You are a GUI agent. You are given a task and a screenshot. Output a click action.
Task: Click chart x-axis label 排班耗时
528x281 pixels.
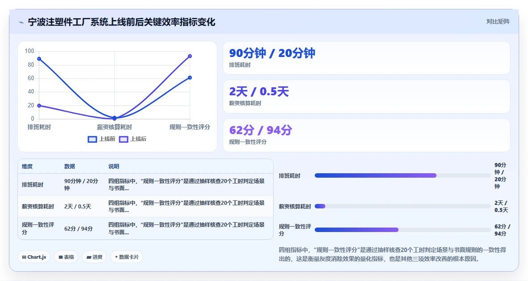pyautogui.click(x=39, y=127)
